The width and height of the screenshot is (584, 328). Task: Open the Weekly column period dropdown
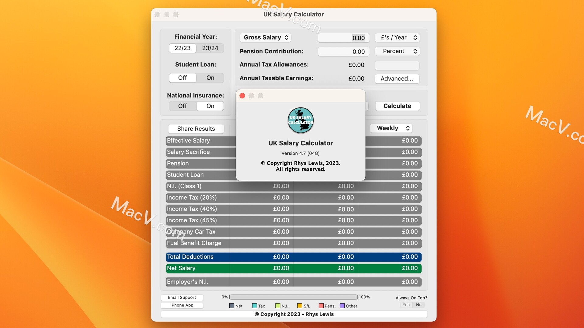click(391, 128)
